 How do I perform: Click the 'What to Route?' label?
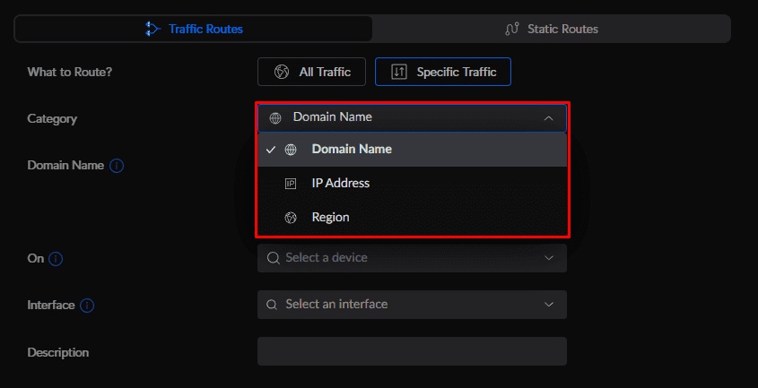[70, 72]
